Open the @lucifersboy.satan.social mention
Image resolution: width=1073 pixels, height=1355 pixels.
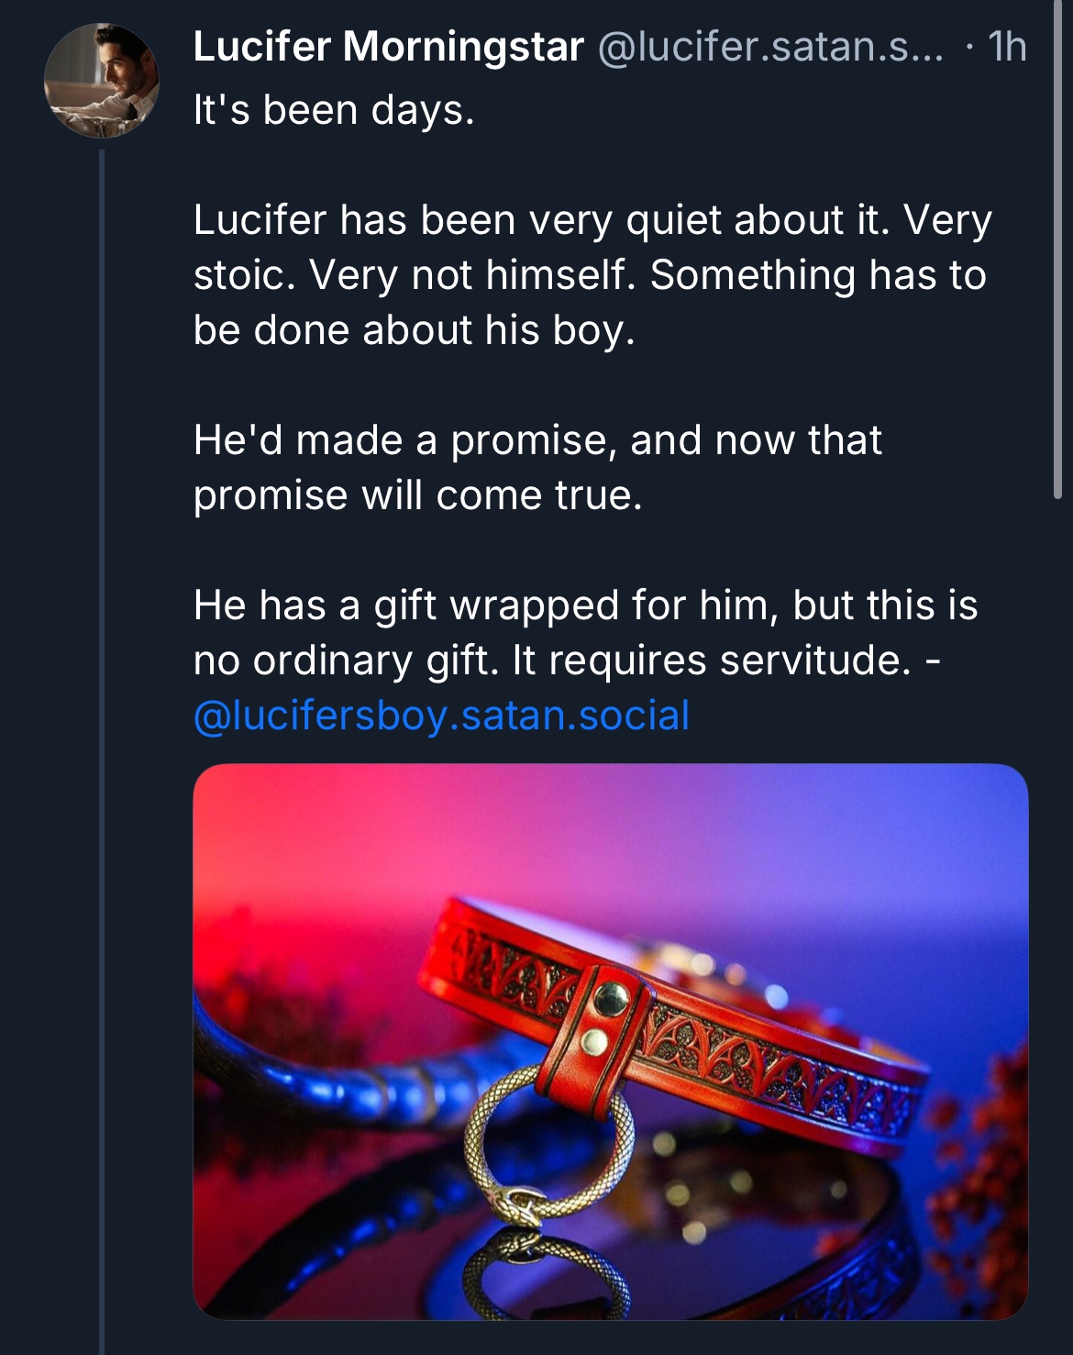pos(441,716)
